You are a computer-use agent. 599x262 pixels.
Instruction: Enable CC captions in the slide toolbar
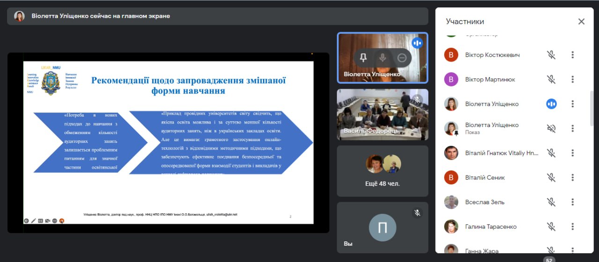click(41, 220)
